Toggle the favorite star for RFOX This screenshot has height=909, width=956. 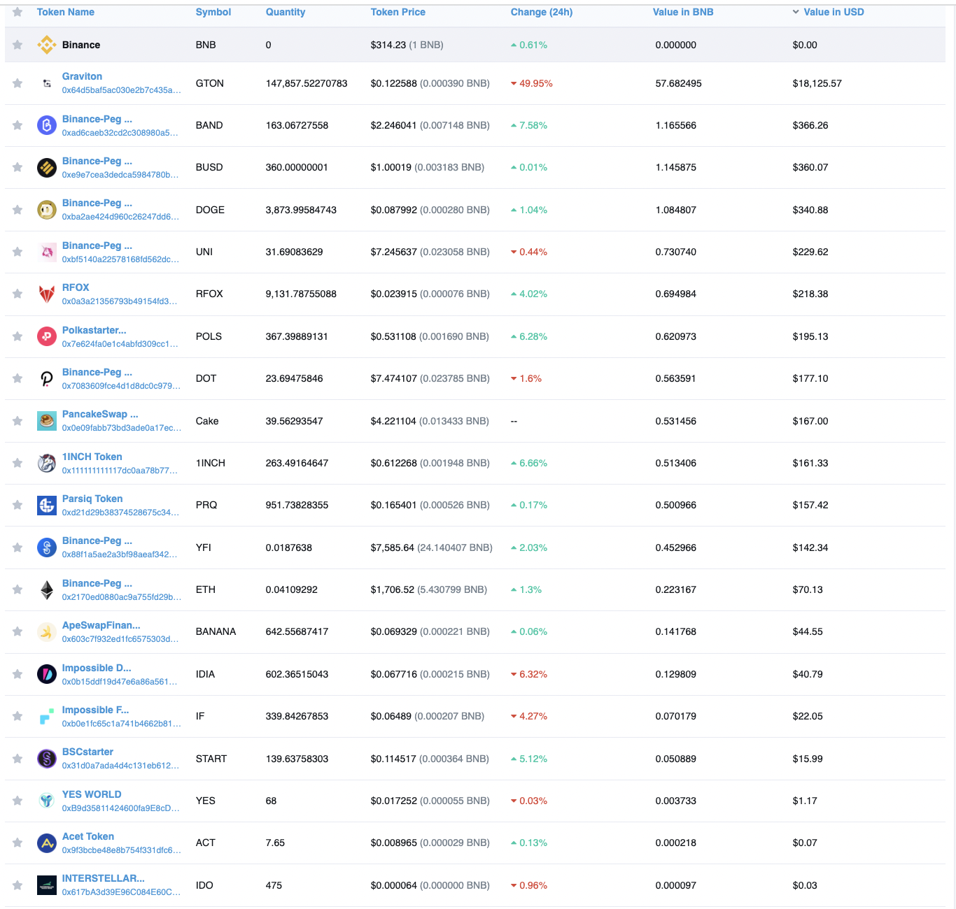click(x=17, y=294)
